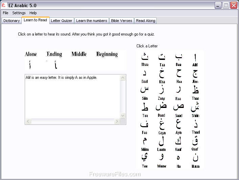
Task: Select the Zaay letter glyph
Action: [161, 90]
